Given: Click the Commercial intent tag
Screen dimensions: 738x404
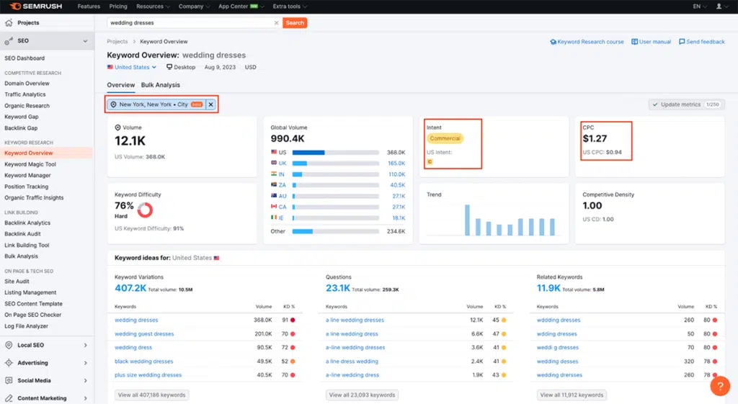Looking at the screenshot, I should coord(445,138).
